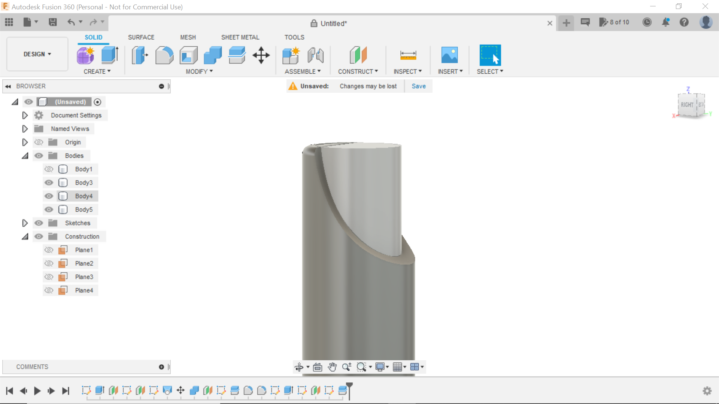This screenshot has width=719, height=404.
Task: Show the hidden Plane2 construction plane
Action: (x=49, y=263)
